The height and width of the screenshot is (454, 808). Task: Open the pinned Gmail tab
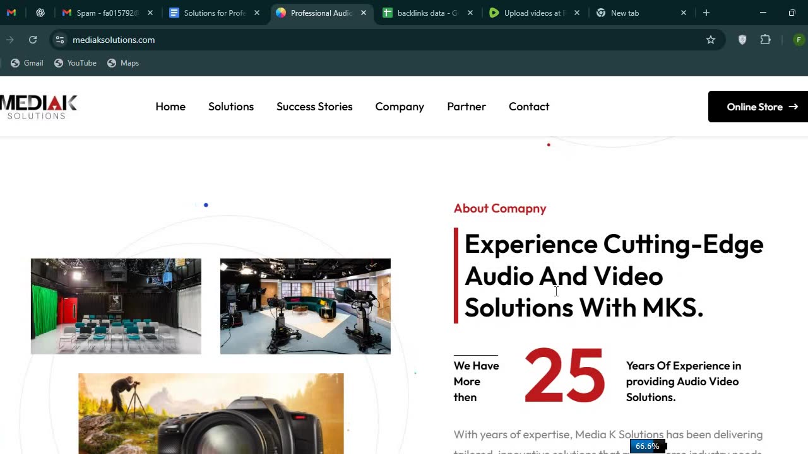(x=11, y=13)
